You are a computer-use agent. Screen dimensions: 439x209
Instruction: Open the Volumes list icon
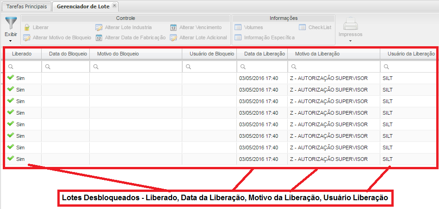click(x=238, y=27)
